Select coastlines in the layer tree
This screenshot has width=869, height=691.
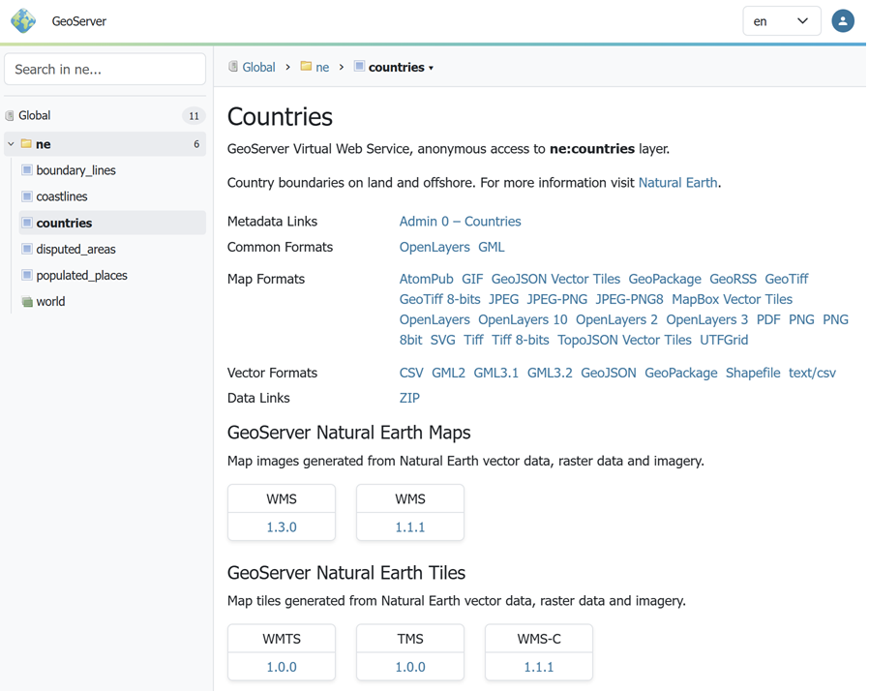tap(62, 196)
